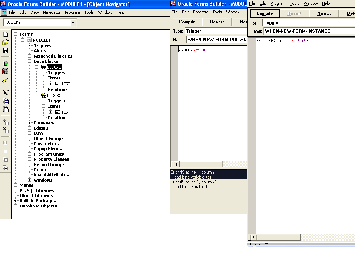This screenshot has height=255, width=355.
Task: Click the Save floppy disk icon
Action: pos(6,50)
